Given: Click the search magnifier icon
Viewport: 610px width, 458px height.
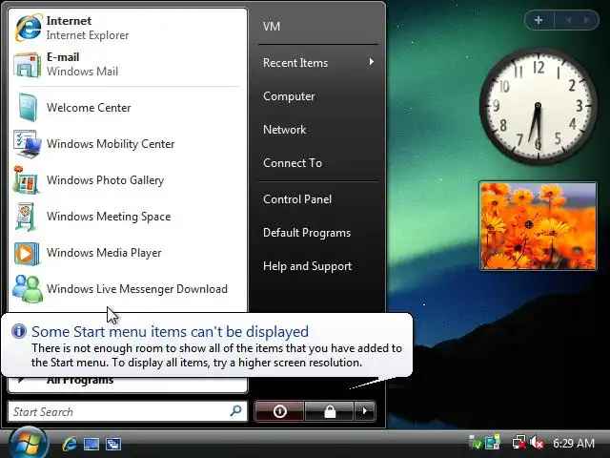Looking at the screenshot, I should coord(235,410).
